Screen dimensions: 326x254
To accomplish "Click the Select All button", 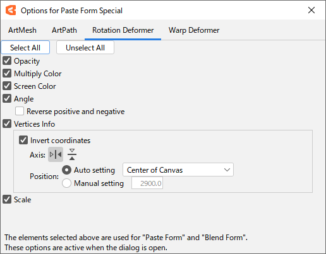I will coord(25,47).
